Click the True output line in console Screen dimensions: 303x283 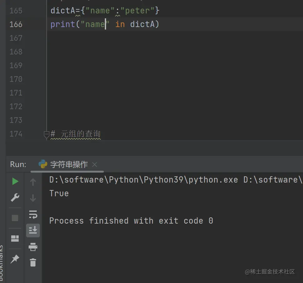coord(59,193)
